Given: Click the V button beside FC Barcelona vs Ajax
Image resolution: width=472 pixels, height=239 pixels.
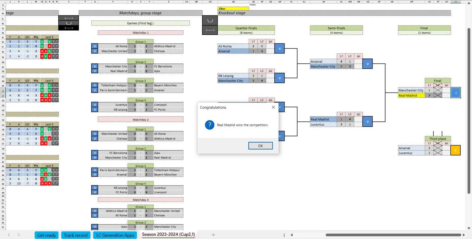Looking at the screenshot, I should 94,153.
